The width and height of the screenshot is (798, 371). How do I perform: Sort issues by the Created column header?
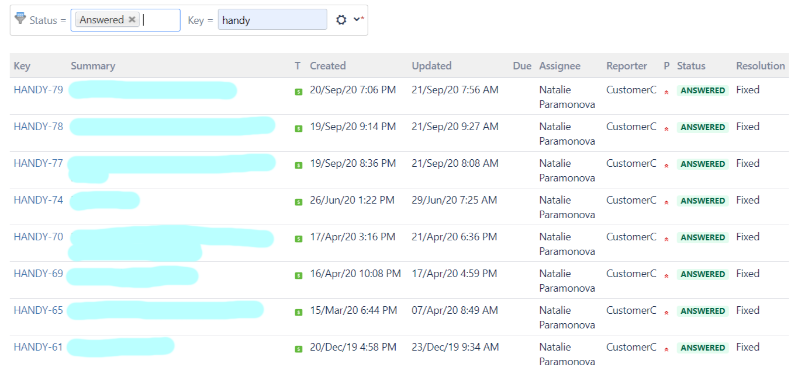pos(328,65)
